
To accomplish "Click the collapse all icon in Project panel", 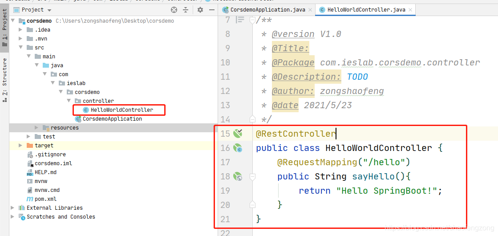I will (x=186, y=10).
